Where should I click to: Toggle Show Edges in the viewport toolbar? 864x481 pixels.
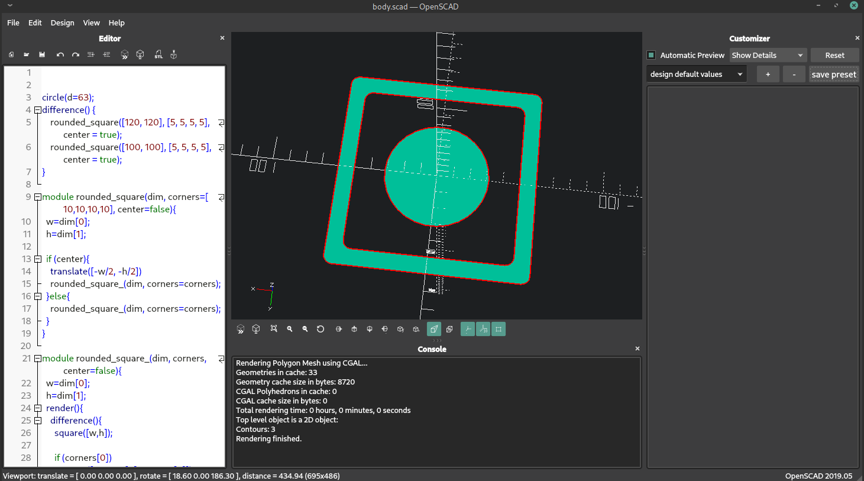499,329
